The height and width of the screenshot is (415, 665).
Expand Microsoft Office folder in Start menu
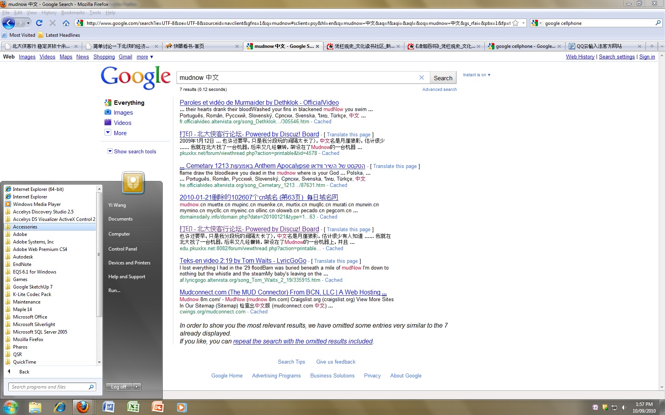click(50, 317)
